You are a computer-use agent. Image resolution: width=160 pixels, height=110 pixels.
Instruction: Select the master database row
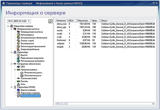pos(105,30)
